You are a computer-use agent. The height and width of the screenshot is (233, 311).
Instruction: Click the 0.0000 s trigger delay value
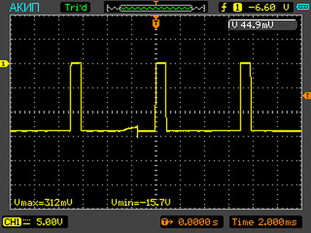click(198, 222)
